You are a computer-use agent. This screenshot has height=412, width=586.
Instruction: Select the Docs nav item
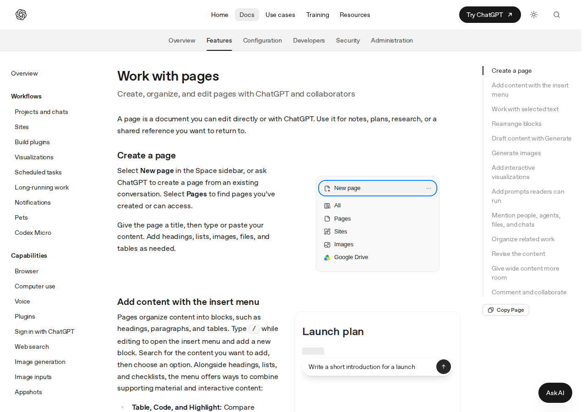click(247, 15)
